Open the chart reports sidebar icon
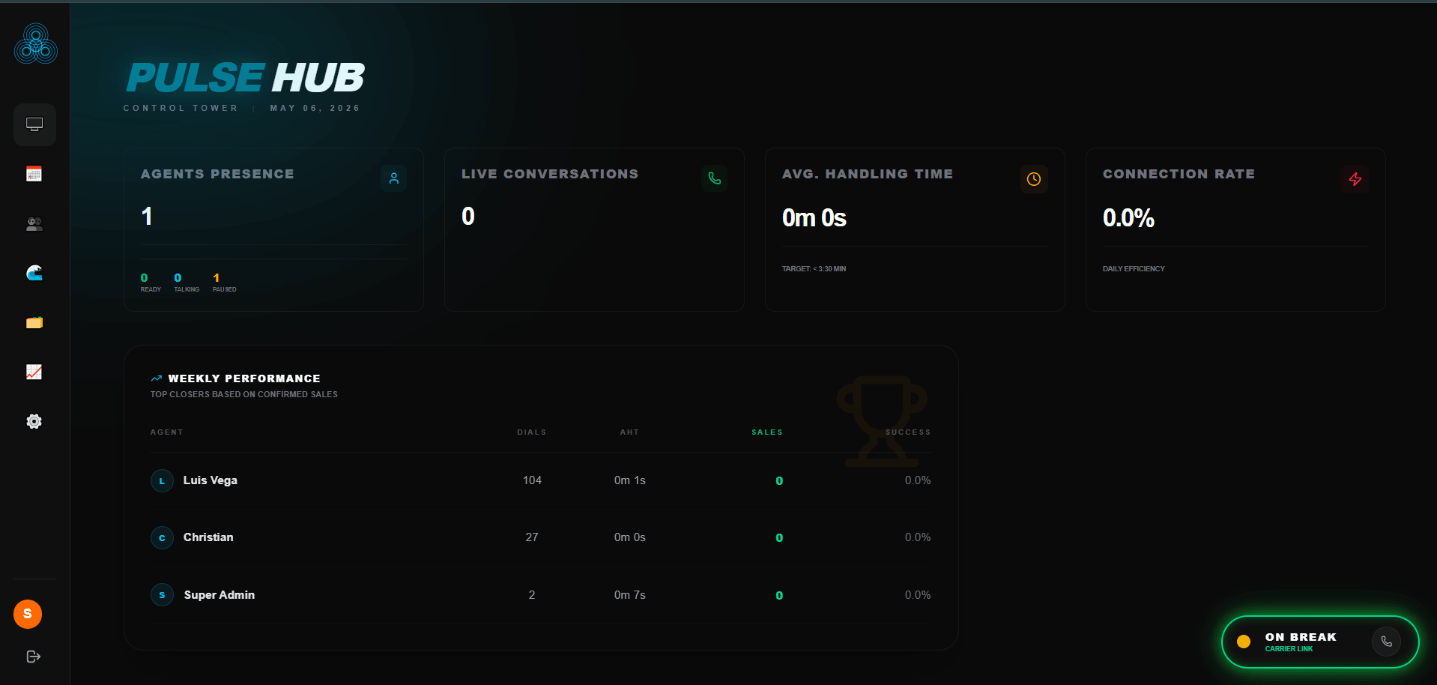 pyautogui.click(x=34, y=372)
